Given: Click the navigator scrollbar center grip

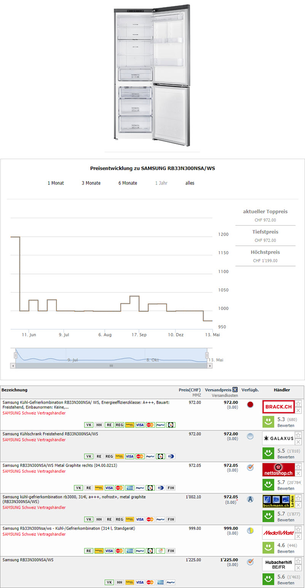Looking at the screenshot, I should [112, 366].
